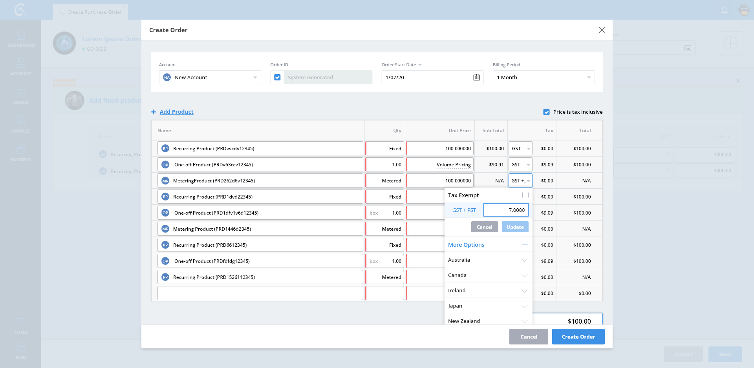Click the Update button in tax popup

point(515,227)
